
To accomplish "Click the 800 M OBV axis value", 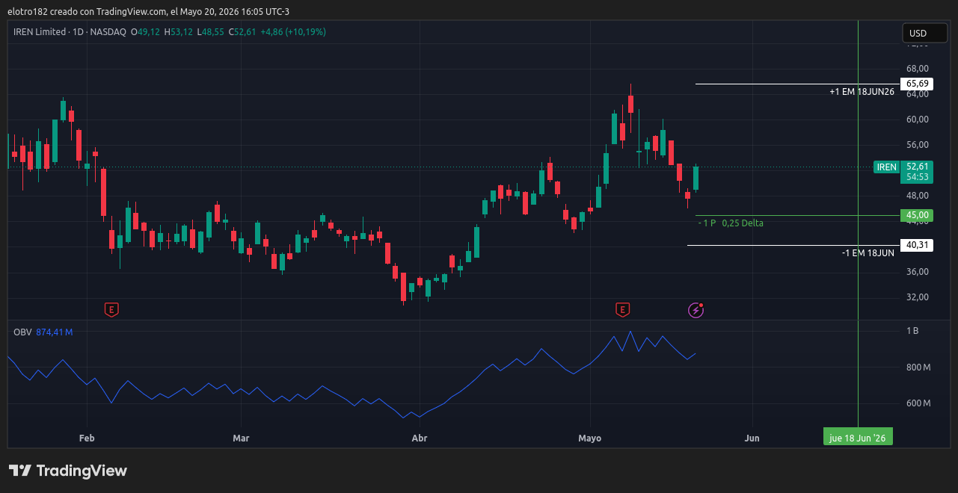I will (918, 368).
